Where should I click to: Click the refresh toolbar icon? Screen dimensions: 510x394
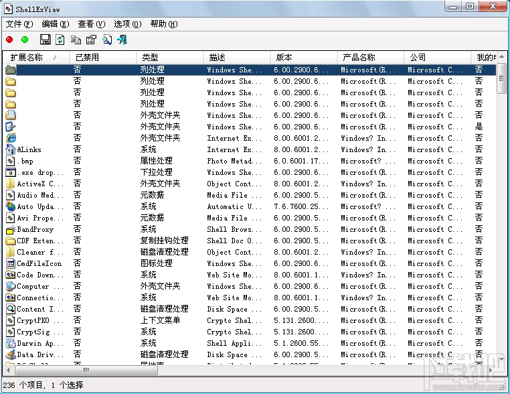click(x=60, y=40)
